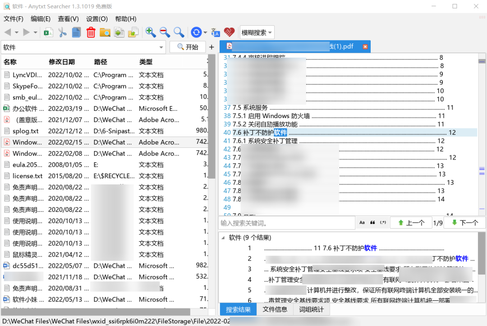The width and height of the screenshot is (487, 326).
Task: Click the translate icon in toolbar
Action: pos(216,32)
